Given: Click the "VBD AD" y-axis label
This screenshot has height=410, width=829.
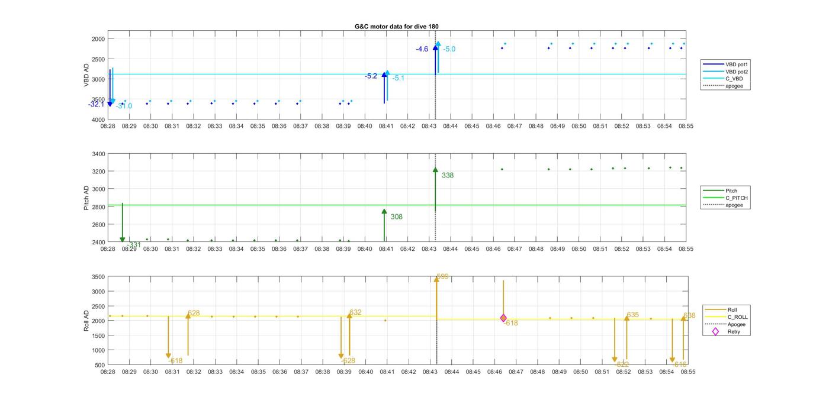Looking at the screenshot, I should point(86,76).
